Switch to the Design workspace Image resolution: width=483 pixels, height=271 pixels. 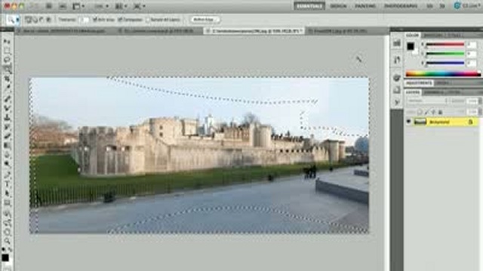coord(338,6)
